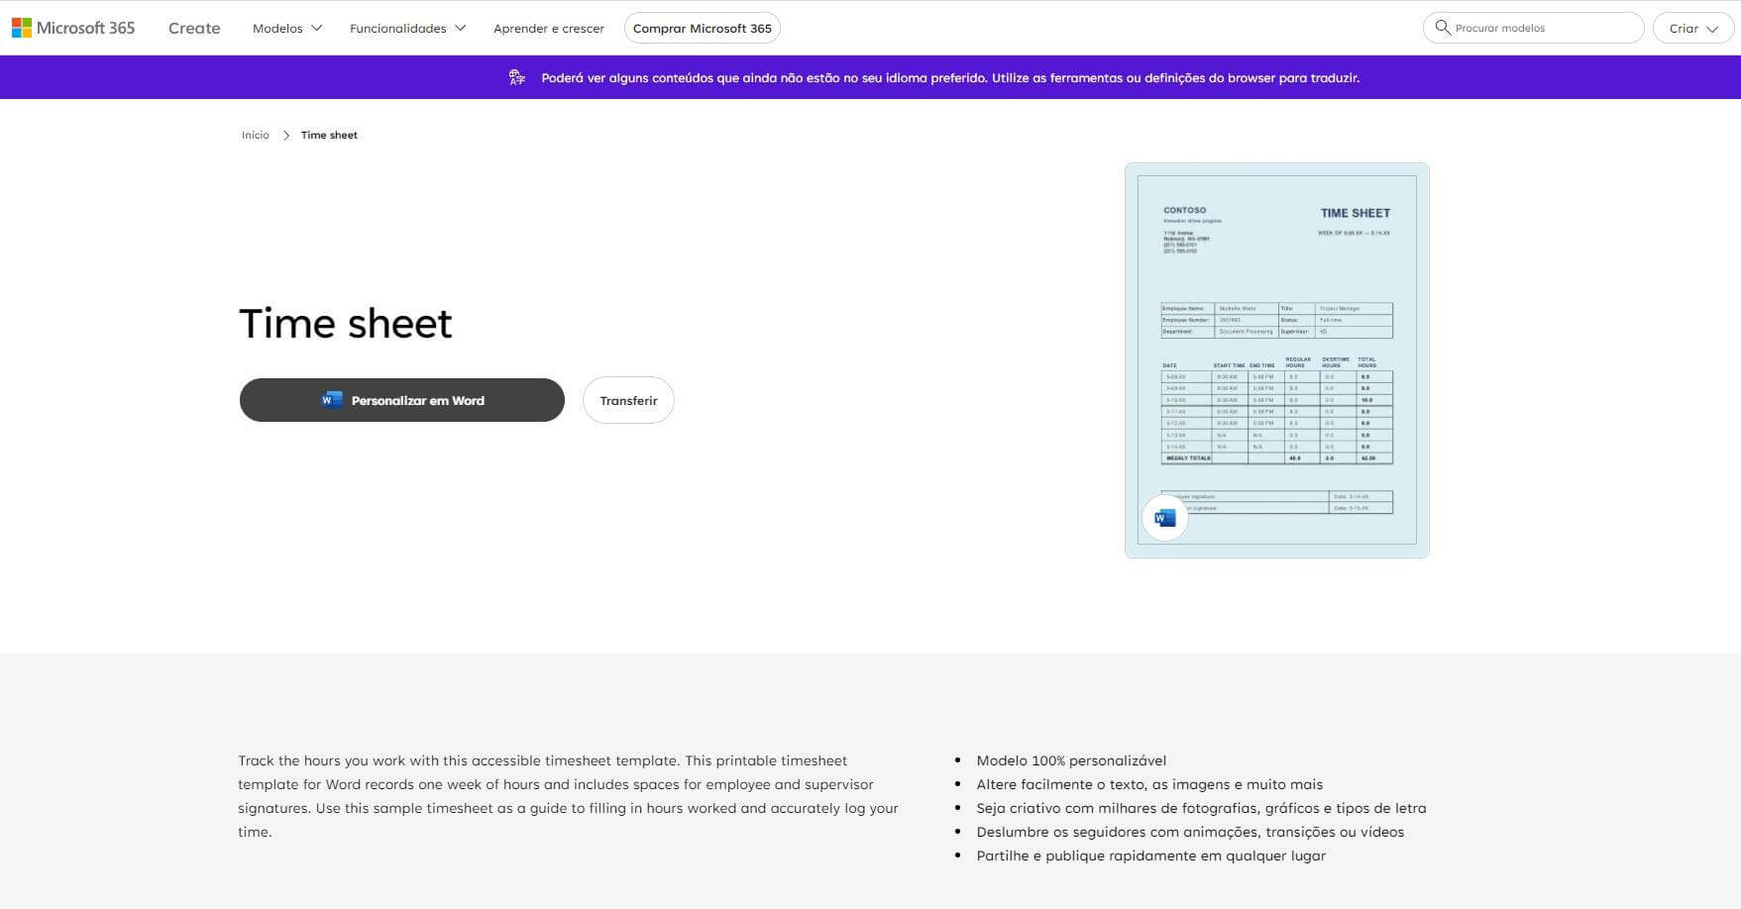Expand the Funcionalidades menu
Screen dimensions: 1741x909
pyautogui.click(x=407, y=28)
